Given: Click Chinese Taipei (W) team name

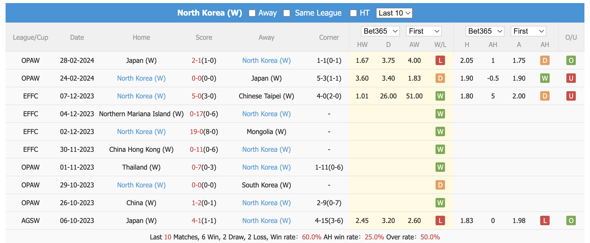Looking at the screenshot, I should (266, 96).
